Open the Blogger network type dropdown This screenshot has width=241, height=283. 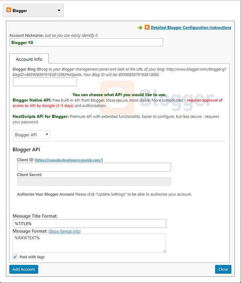coord(33,10)
